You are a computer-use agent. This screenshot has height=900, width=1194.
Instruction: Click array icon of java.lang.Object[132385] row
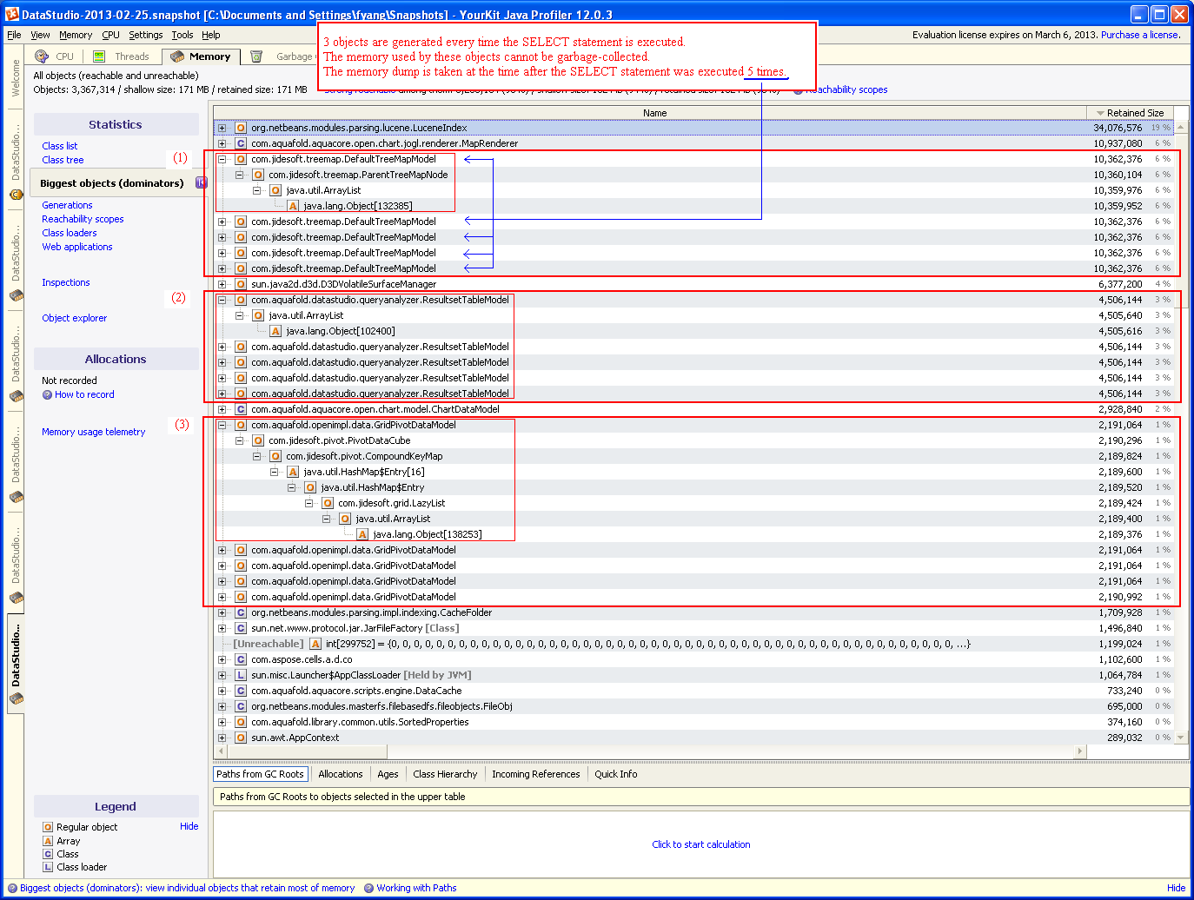pos(293,206)
